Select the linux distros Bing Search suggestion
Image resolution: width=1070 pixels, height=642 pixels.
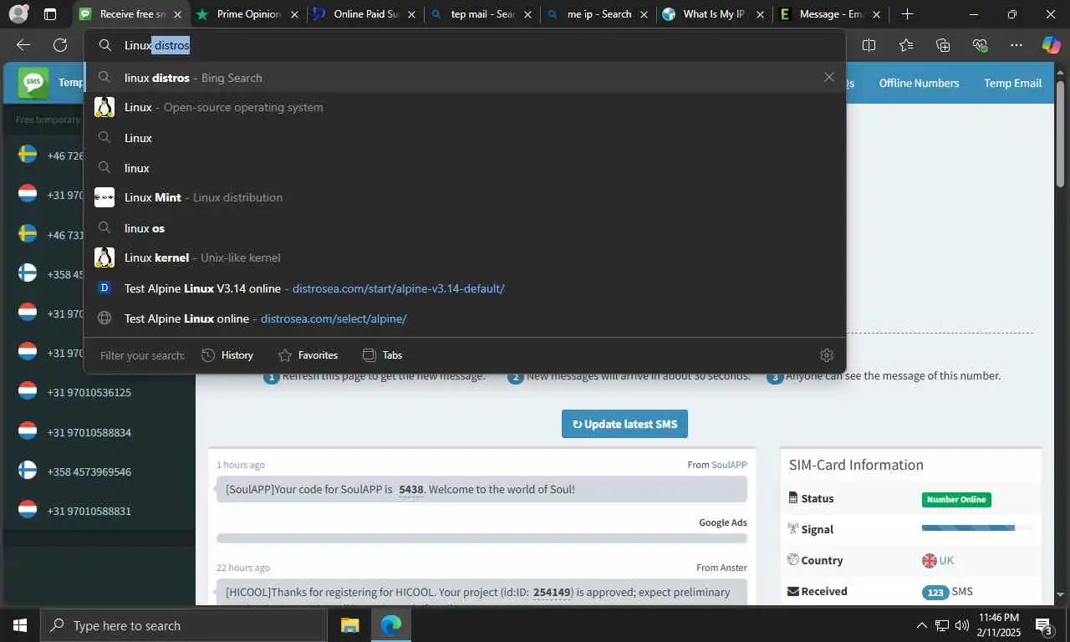pyautogui.click(x=465, y=77)
